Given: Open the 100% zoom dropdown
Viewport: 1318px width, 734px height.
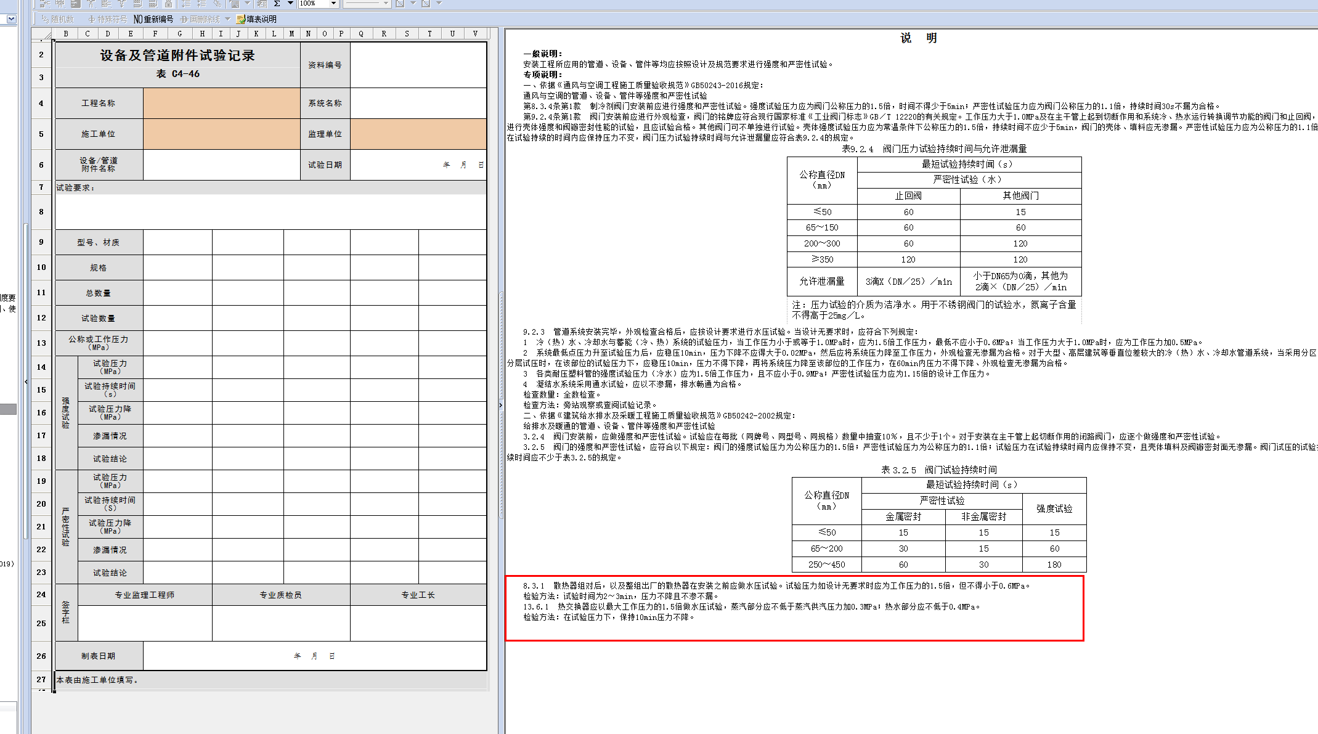Looking at the screenshot, I should pyautogui.click(x=333, y=3).
